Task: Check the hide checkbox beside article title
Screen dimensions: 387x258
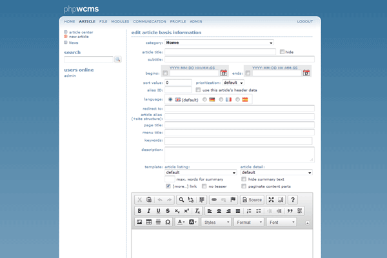Action: point(282,52)
